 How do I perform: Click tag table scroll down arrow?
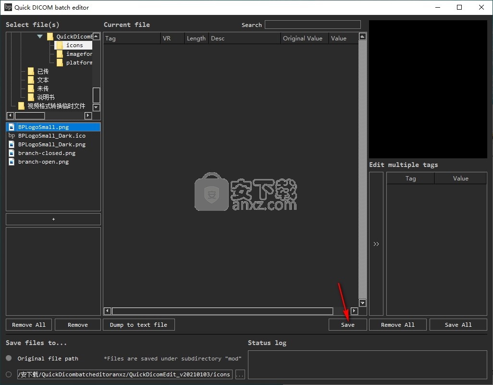pos(362,303)
